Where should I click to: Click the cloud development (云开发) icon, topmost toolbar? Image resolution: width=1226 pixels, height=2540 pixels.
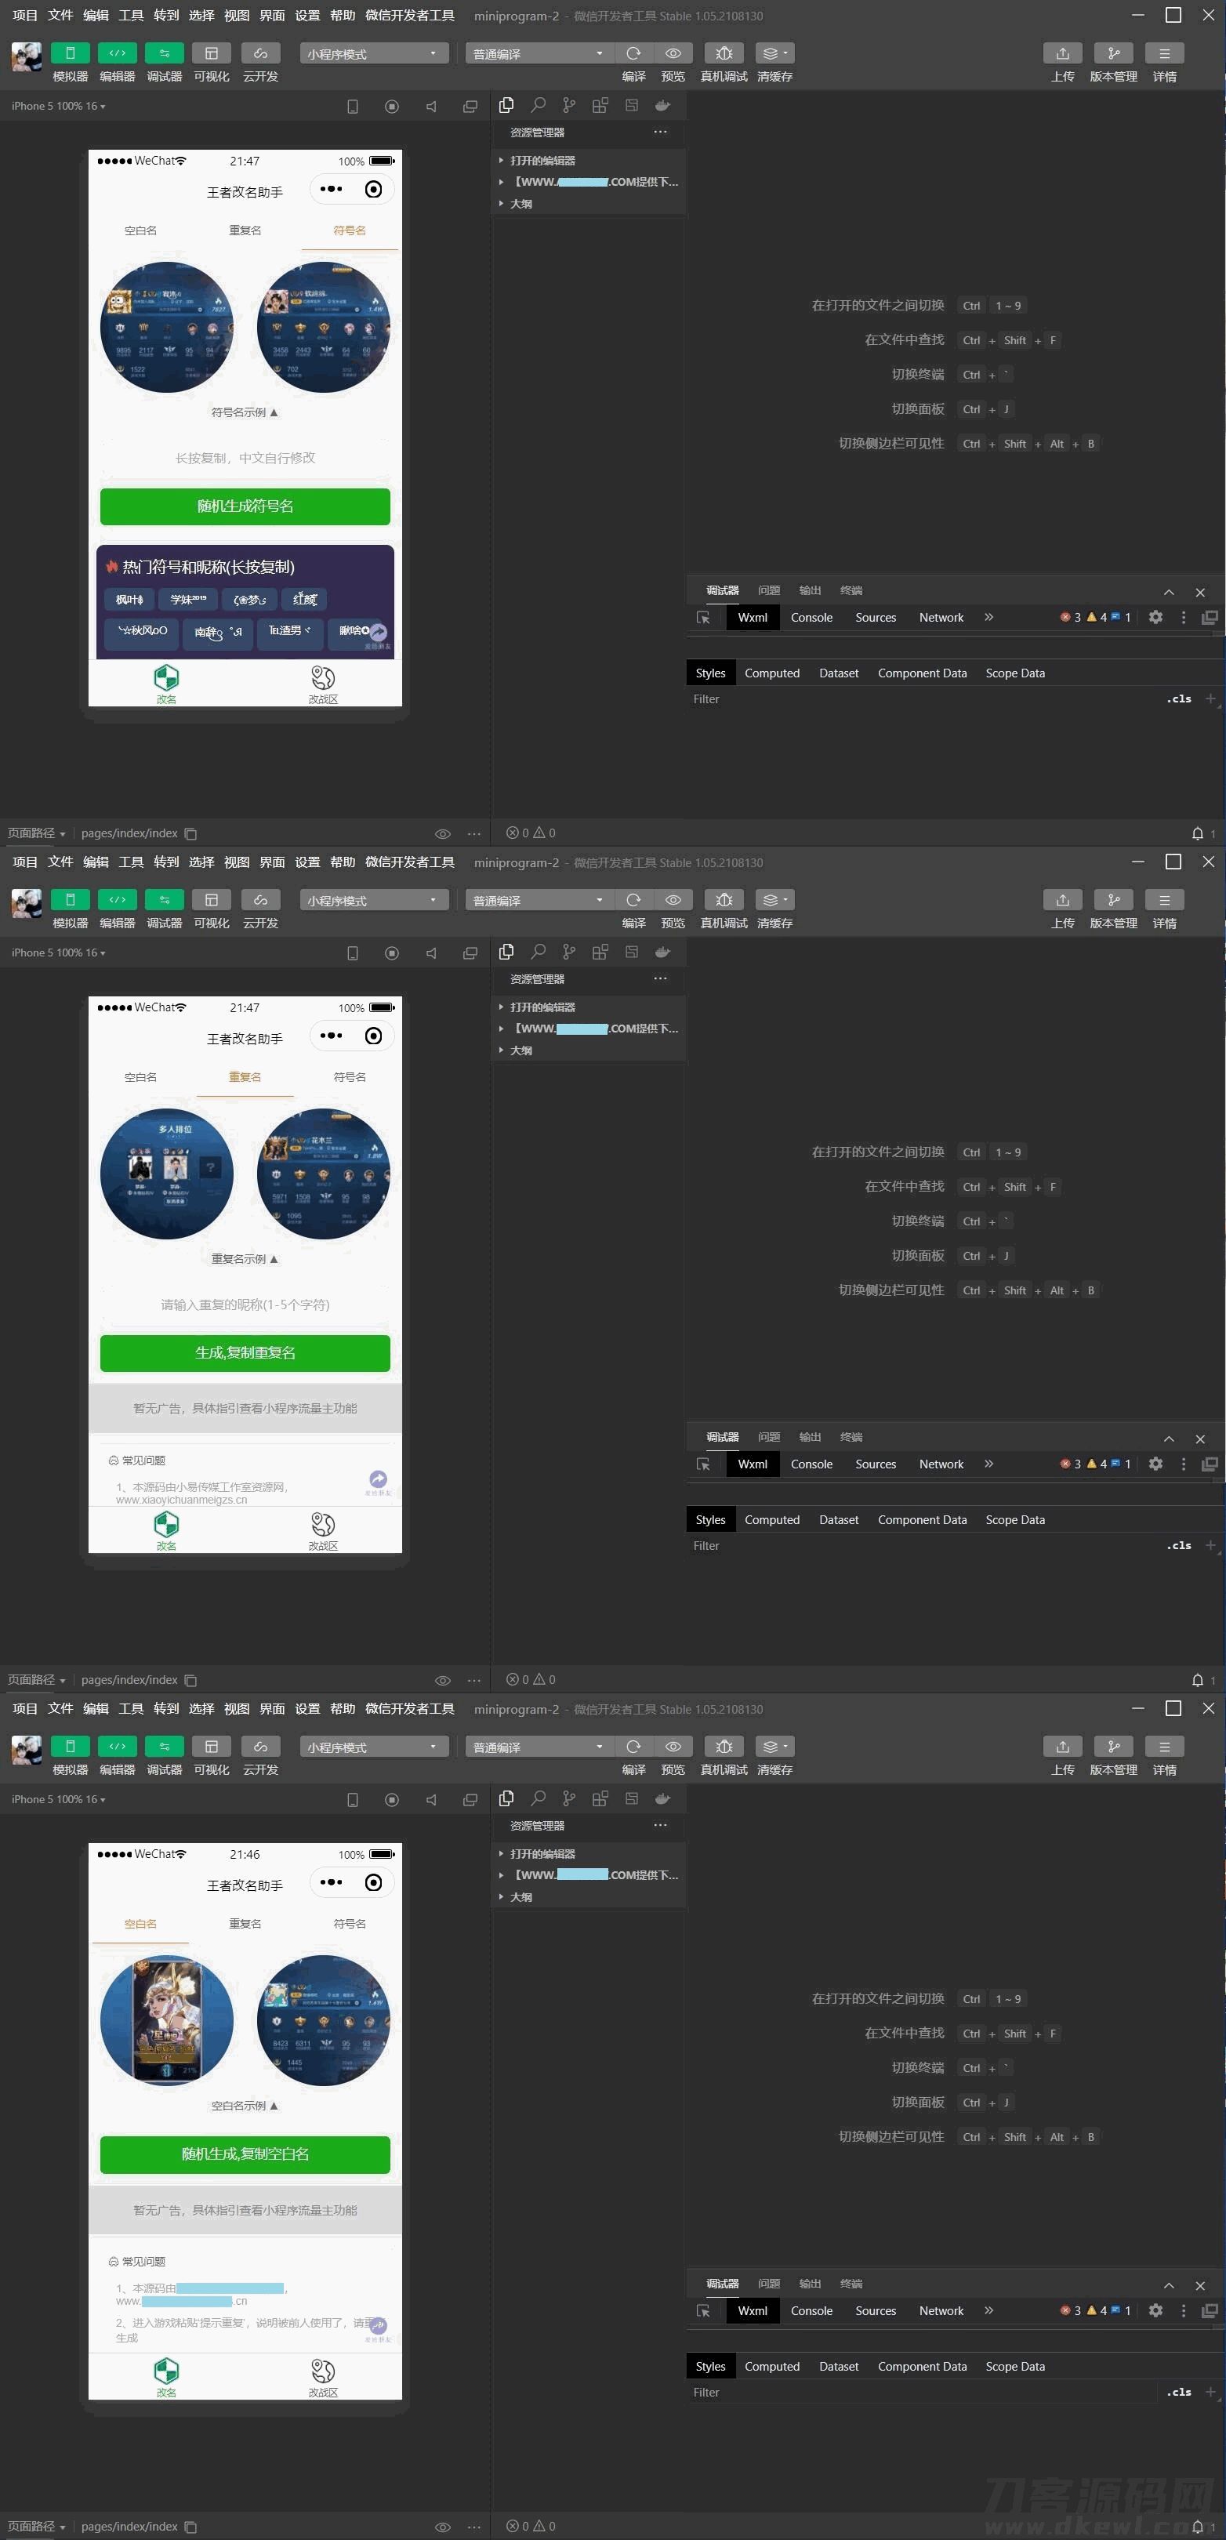(x=260, y=53)
